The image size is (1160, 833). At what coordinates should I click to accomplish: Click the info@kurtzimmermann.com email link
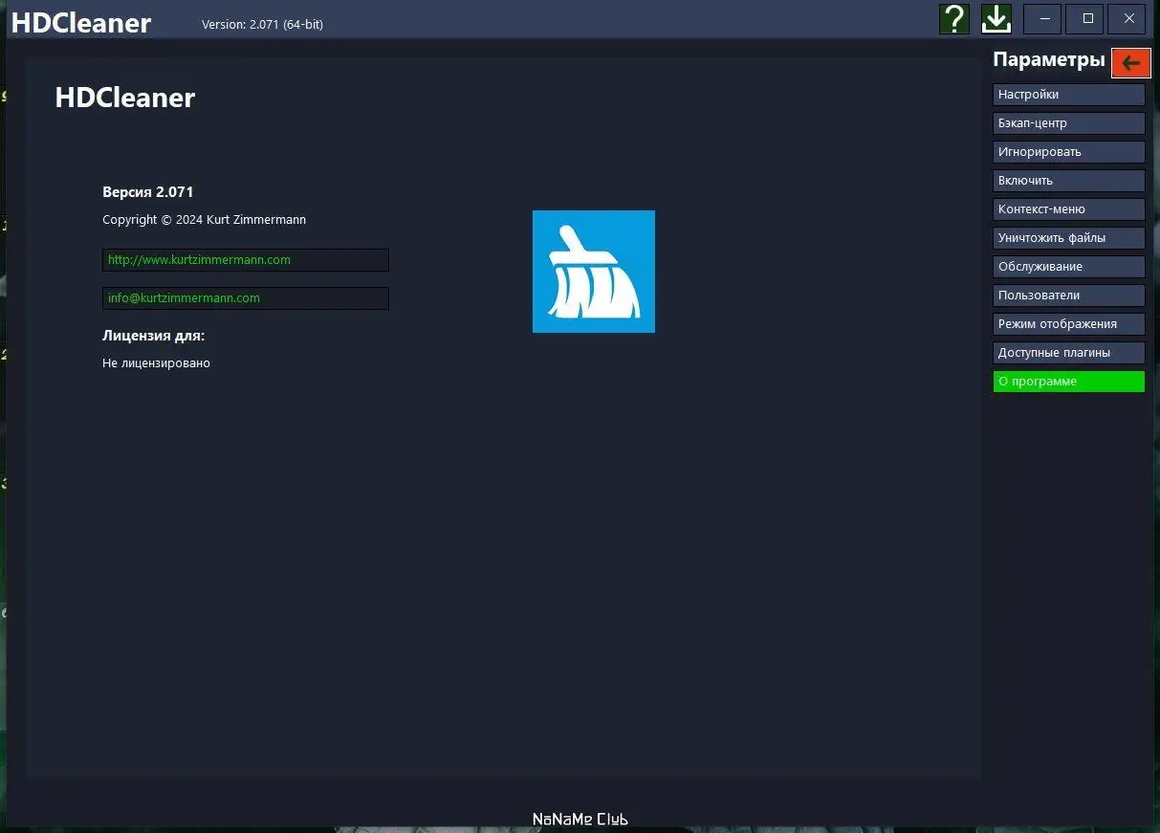click(x=246, y=298)
